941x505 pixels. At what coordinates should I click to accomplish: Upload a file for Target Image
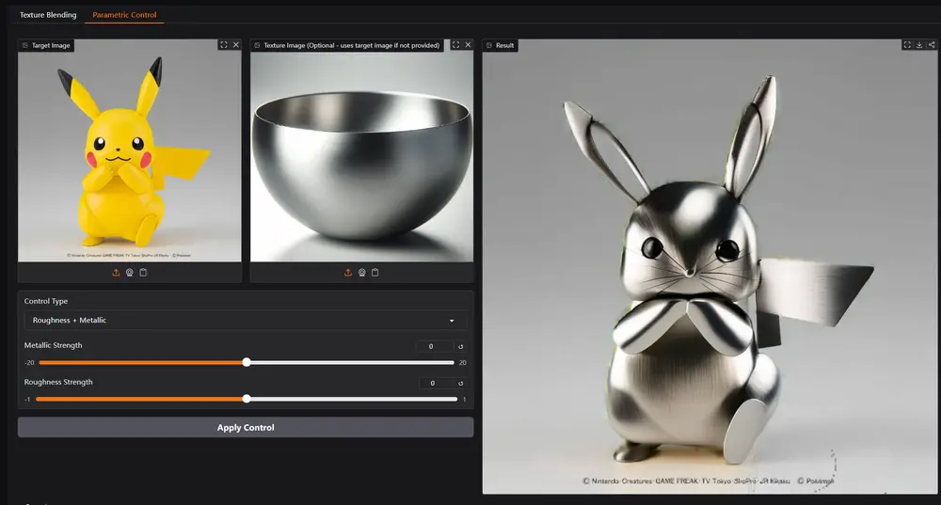116,273
